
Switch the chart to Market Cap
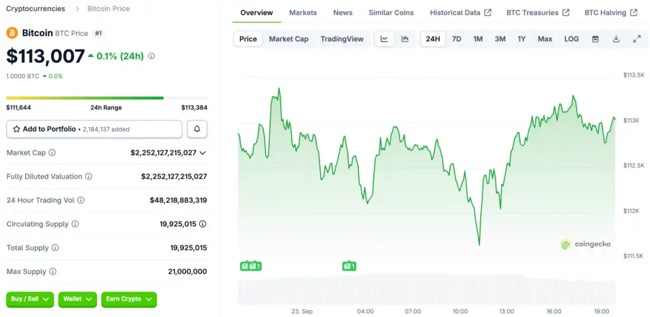(x=288, y=39)
